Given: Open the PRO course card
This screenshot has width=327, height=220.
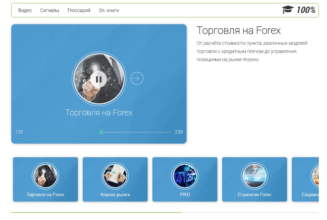Looking at the screenshot, I should (x=185, y=179).
